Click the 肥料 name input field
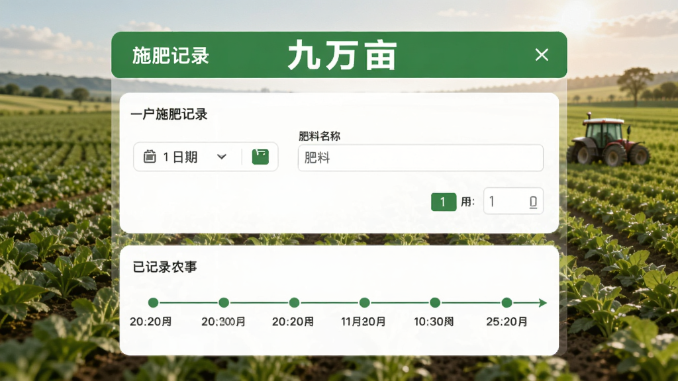This screenshot has height=381, width=678. pyautogui.click(x=420, y=157)
